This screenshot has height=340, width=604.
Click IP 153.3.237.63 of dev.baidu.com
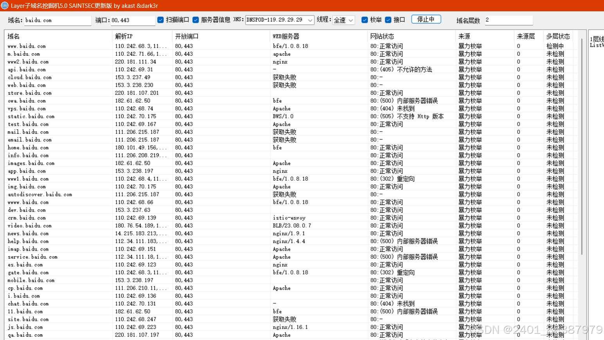[x=133, y=210]
